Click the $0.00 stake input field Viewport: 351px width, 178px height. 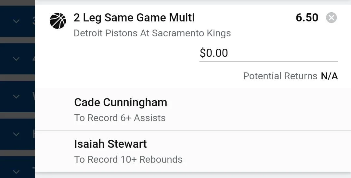tap(268, 53)
